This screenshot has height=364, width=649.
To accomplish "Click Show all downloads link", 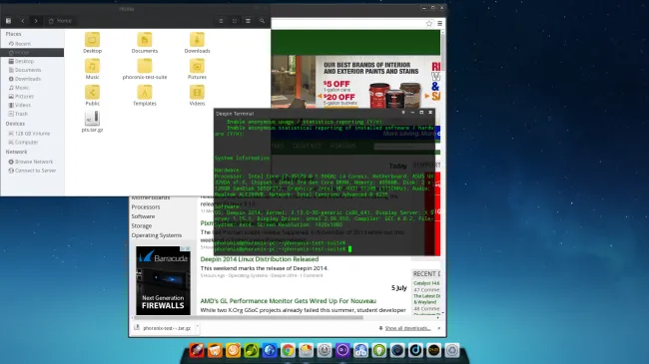I will pyautogui.click(x=407, y=328).
